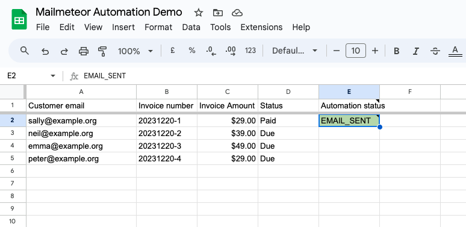Open the Name box dropdown arrow
Screen dimensions: 466x227
(53, 76)
